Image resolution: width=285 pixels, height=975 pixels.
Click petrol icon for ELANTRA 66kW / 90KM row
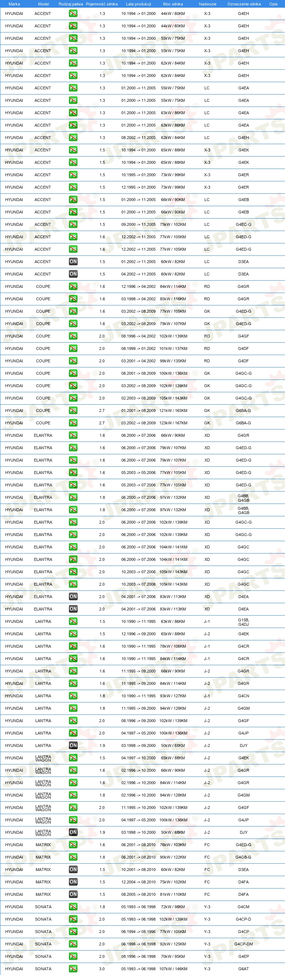point(73,435)
